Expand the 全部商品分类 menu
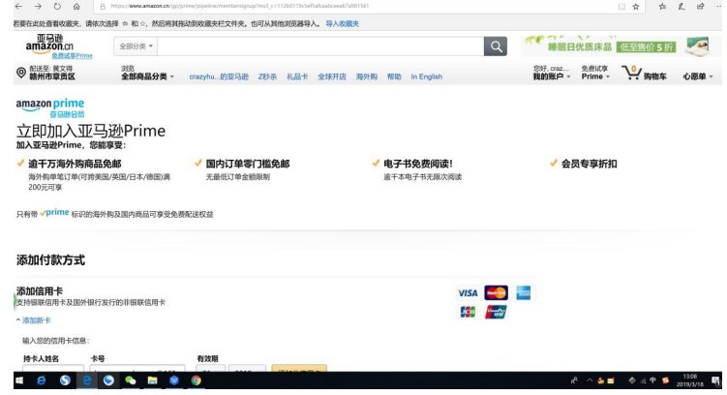This screenshot has height=395, width=727. pyautogui.click(x=147, y=76)
